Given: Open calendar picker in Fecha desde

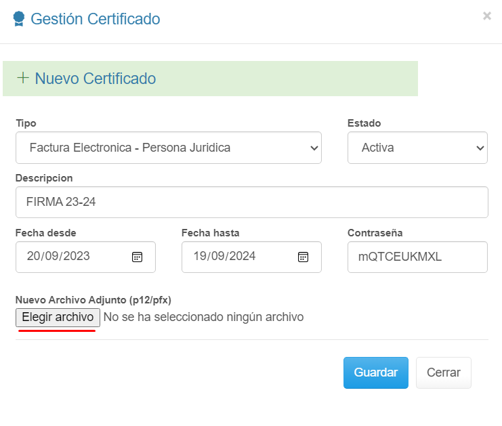Looking at the screenshot, I should (x=137, y=257).
